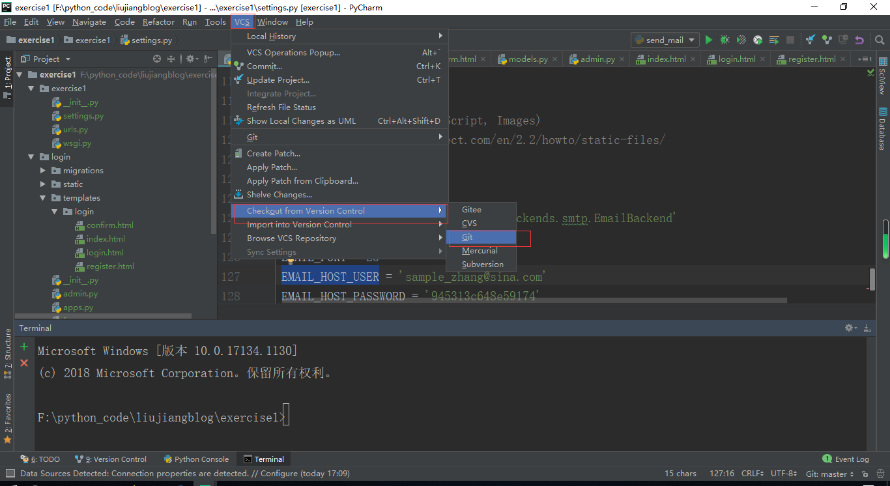
Task: Open the Structure tool window
Action: pyautogui.click(x=8, y=354)
